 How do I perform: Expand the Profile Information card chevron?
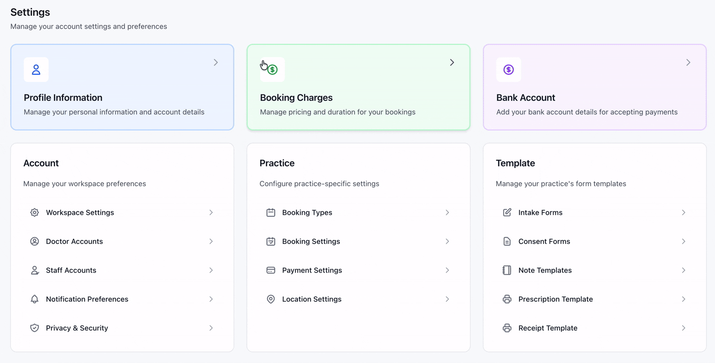[216, 62]
